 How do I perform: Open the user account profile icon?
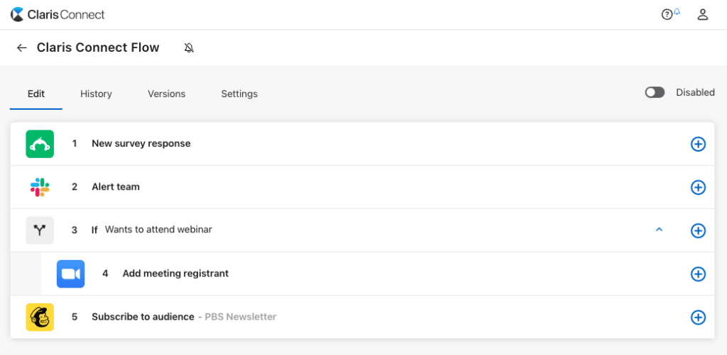pos(703,15)
